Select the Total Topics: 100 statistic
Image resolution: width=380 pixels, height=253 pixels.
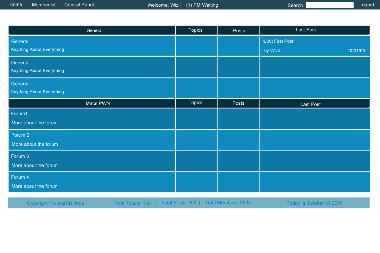click(x=132, y=203)
